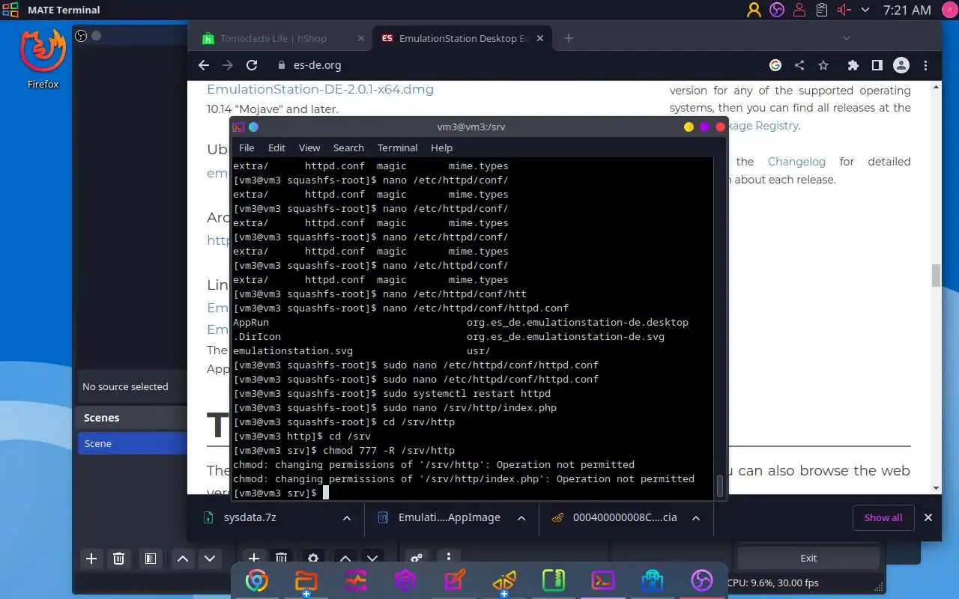
Task: Select the EmulationStation Desktop Edition tab
Action: 464,38
